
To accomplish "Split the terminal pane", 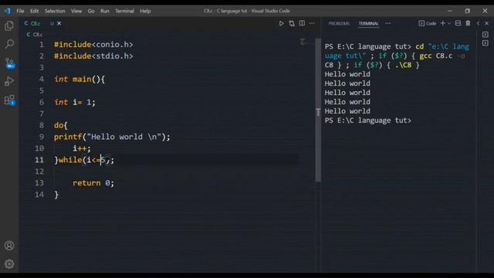I will [x=458, y=23].
